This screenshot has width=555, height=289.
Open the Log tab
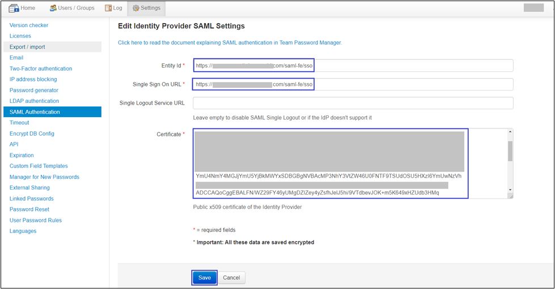pyautogui.click(x=112, y=8)
